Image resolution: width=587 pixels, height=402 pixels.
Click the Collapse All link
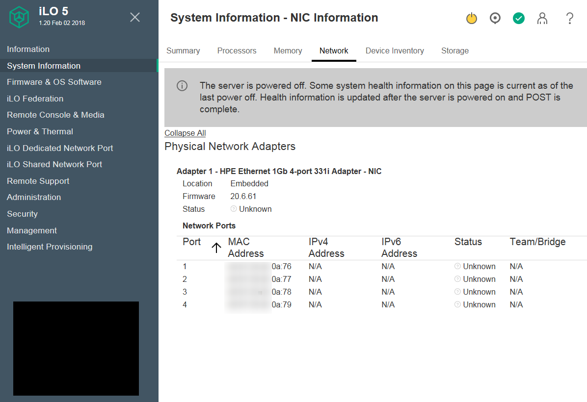[185, 133]
